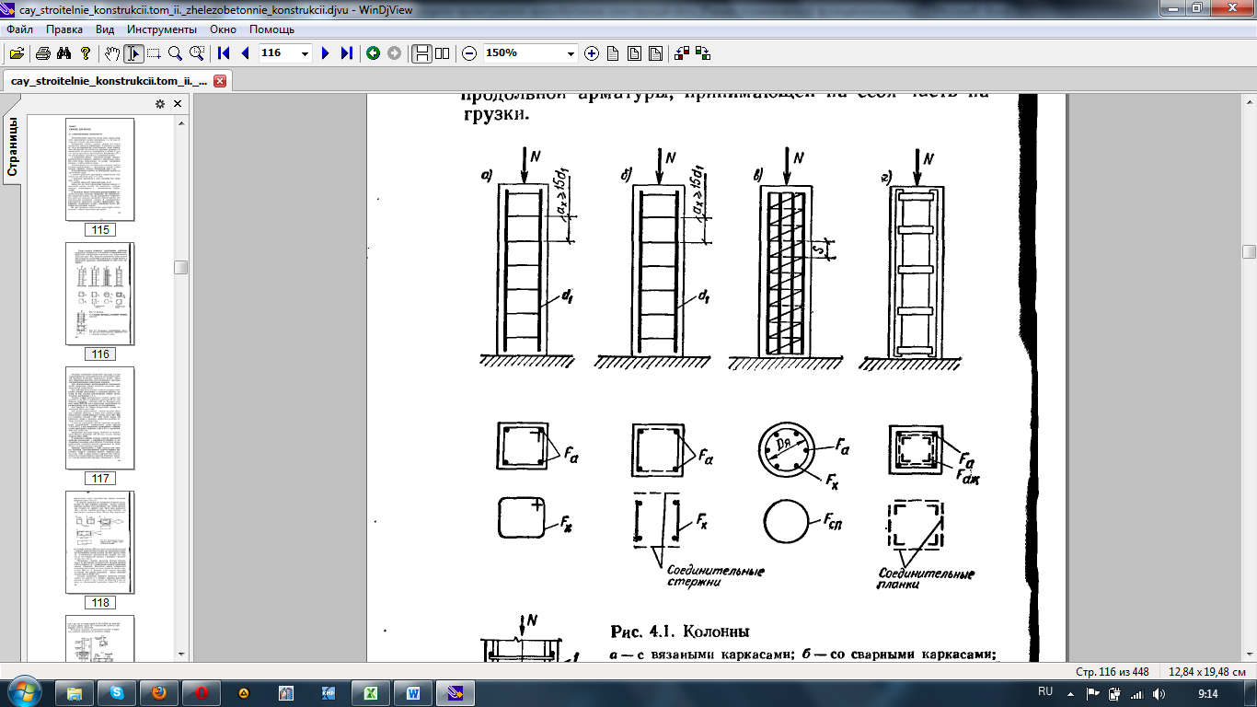Show hidden tray icons arrow
1257x707 pixels.
click(1071, 693)
